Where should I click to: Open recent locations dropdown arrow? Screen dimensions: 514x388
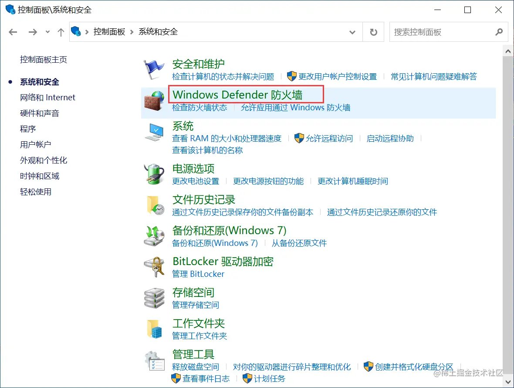[47, 32]
